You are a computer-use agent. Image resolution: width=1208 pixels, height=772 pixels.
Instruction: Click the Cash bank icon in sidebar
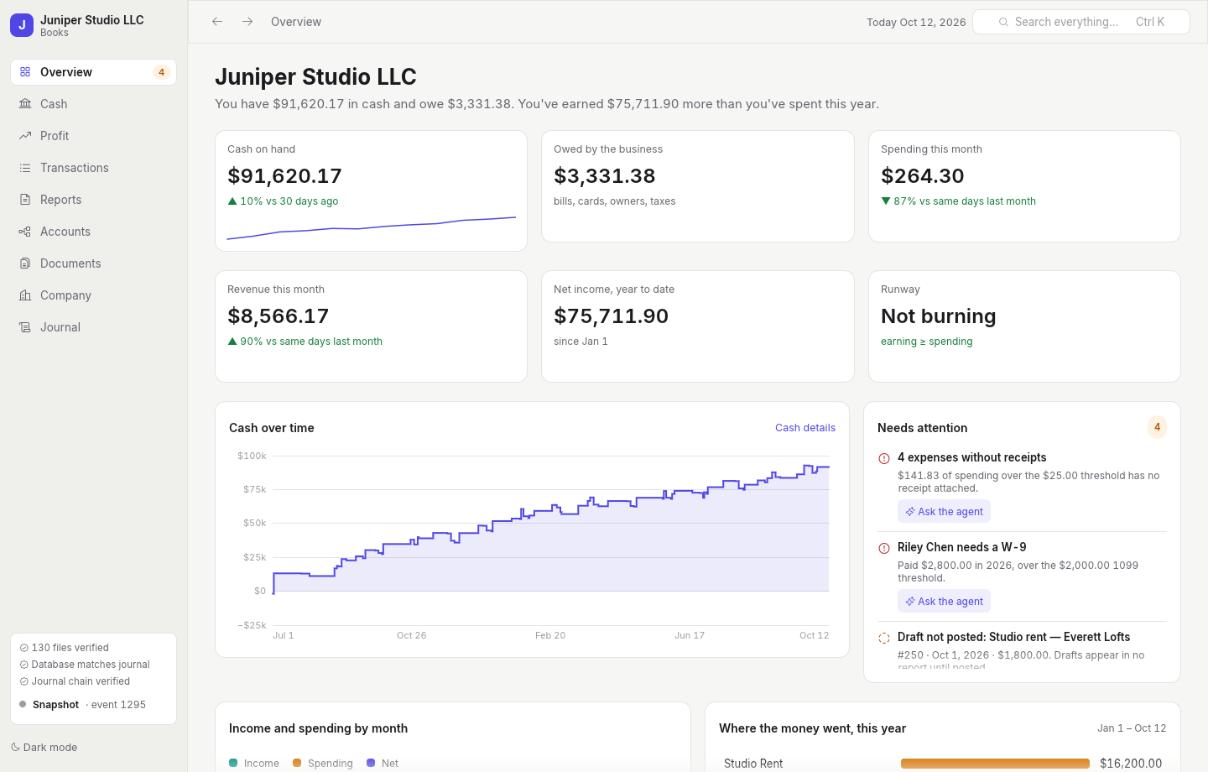pyautogui.click(x=25, y=104)
